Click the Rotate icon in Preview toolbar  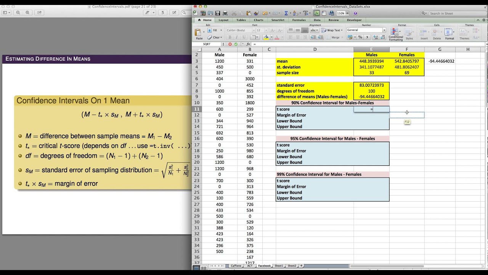coord(162,13)
